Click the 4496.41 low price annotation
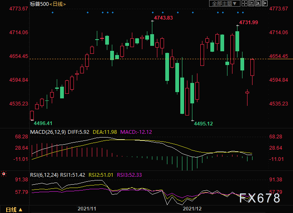The height and width of the screenshot is (213, 293). pyautogui.click(x=43, y=123)
